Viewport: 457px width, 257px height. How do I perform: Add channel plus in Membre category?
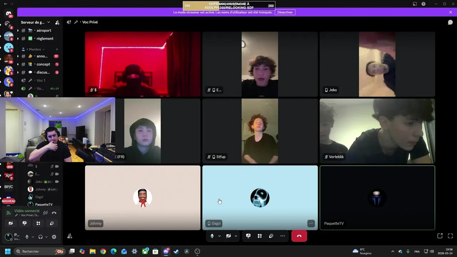click(x=57, y=49)
